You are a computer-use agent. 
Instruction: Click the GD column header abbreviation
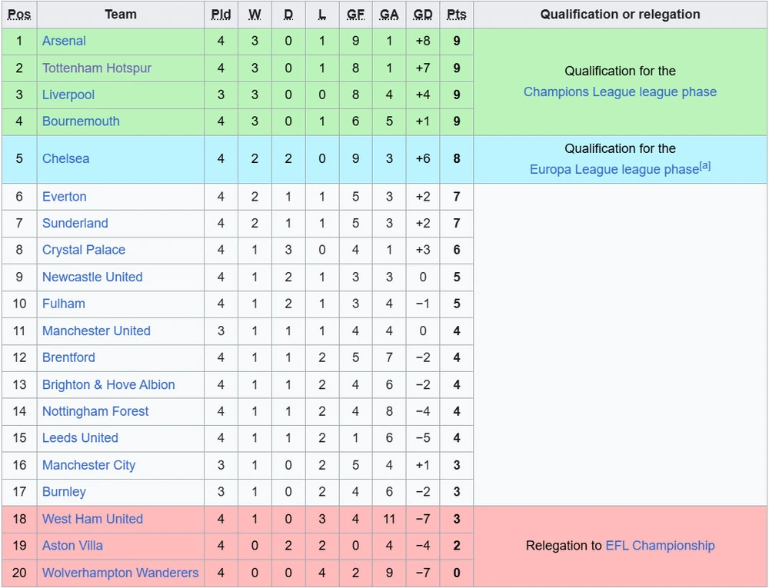(x=423, y=14)
